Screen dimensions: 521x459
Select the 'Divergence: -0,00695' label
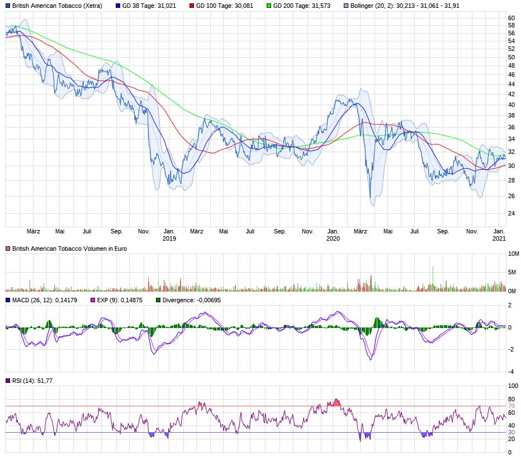click(191, 300)
